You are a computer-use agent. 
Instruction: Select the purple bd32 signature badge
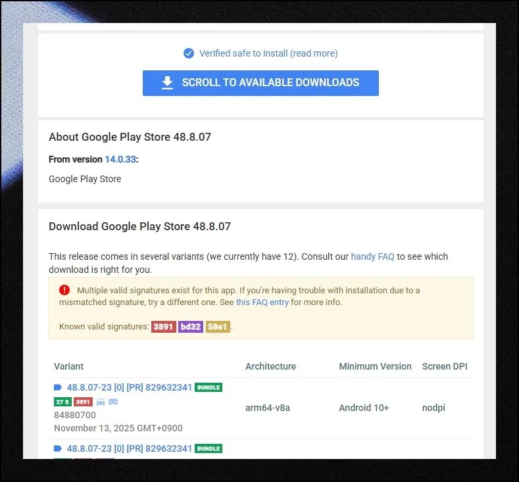tap(191, 327)
